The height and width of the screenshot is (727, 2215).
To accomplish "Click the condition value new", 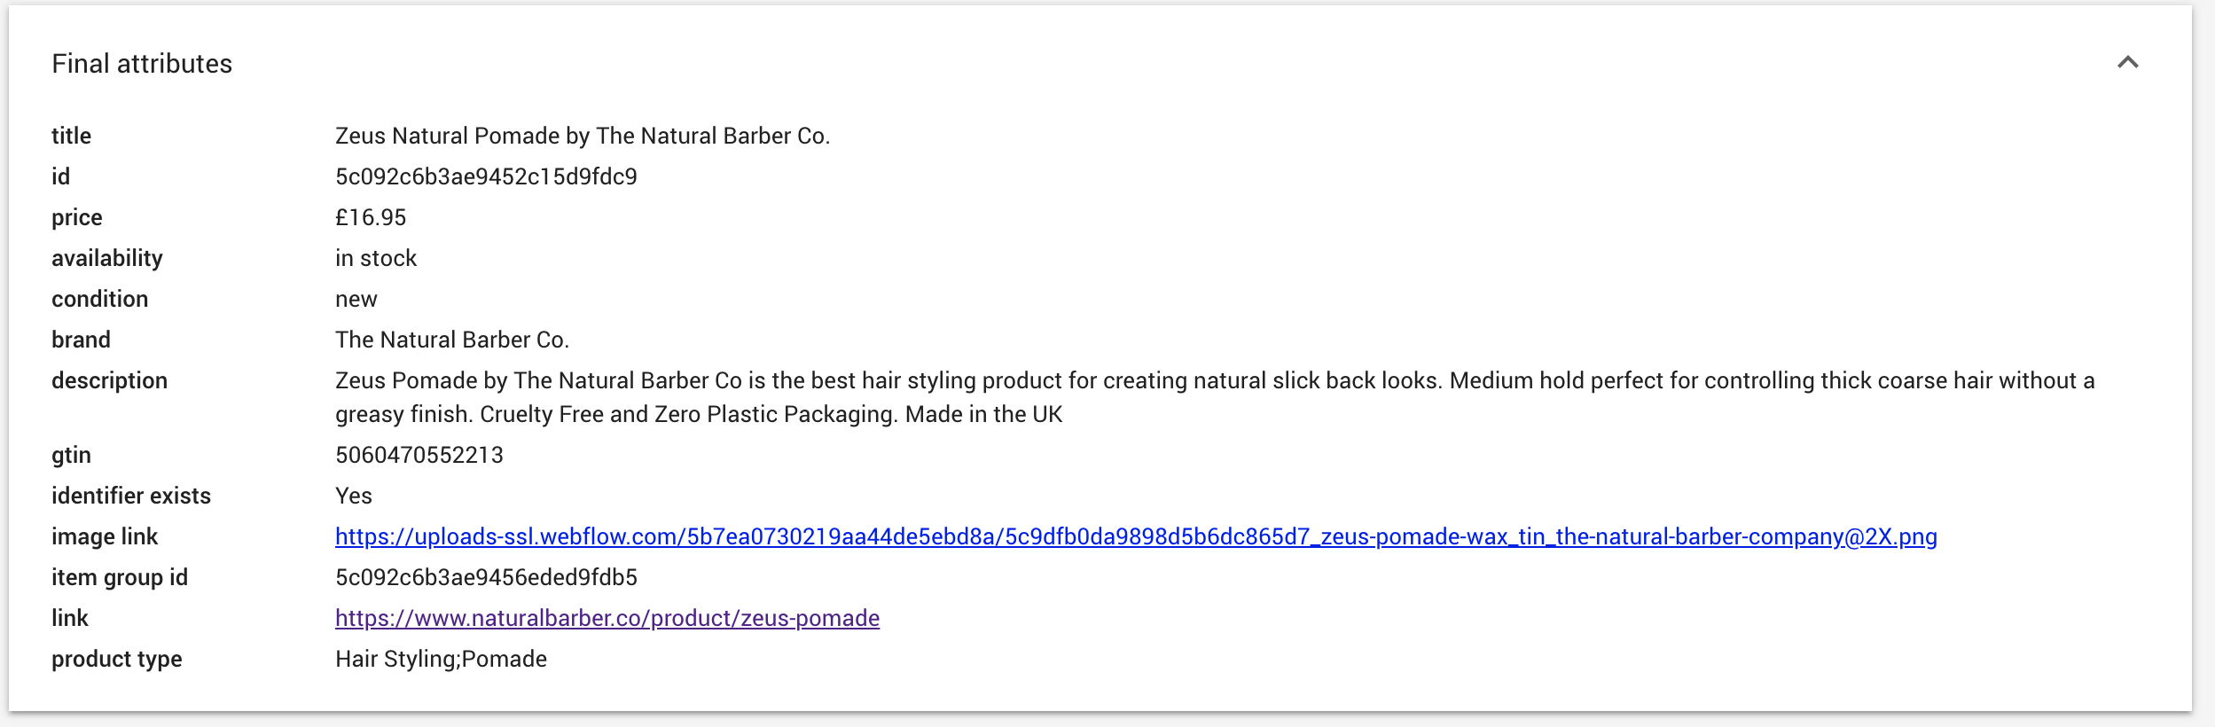I will 356,299.
